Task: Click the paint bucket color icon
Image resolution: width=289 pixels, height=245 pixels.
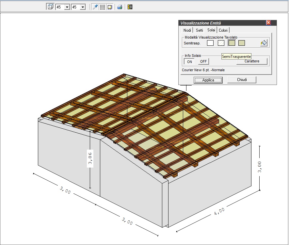Action: tap(264, 43)
